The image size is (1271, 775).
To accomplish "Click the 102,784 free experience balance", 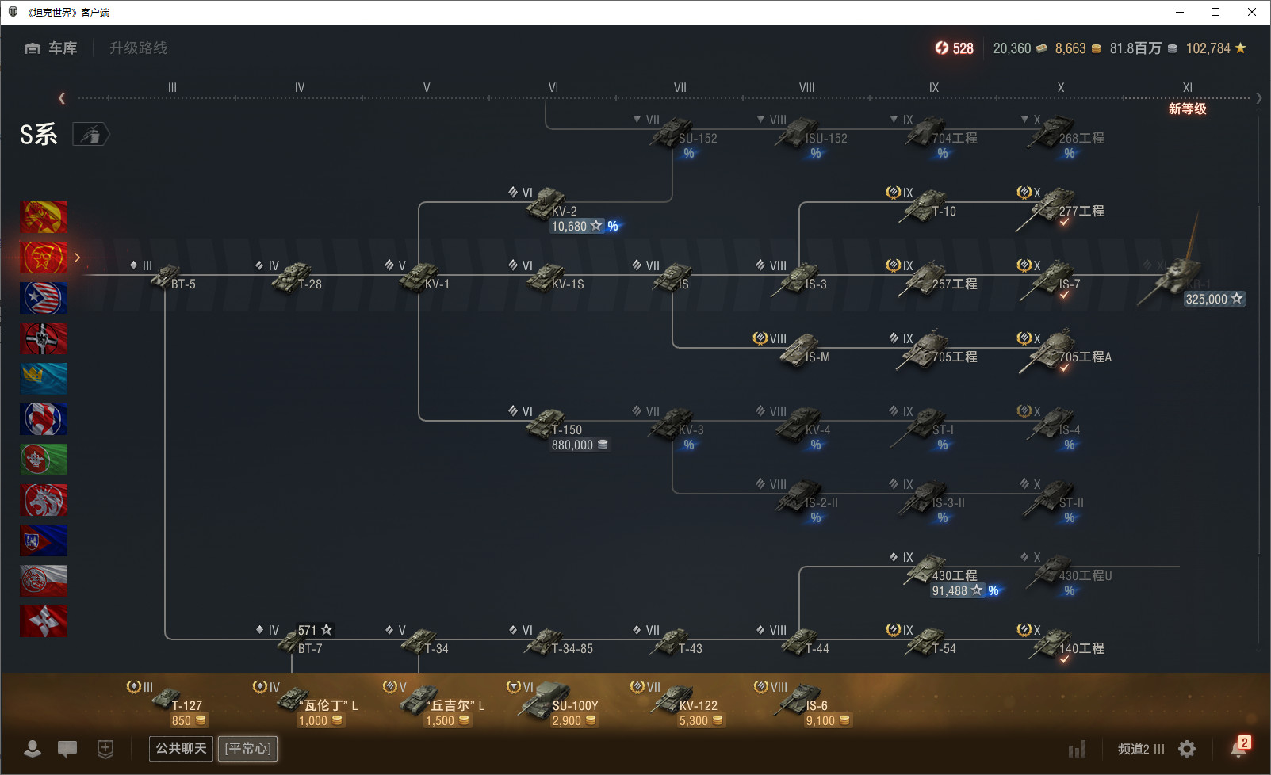I will pos(1216,48).
